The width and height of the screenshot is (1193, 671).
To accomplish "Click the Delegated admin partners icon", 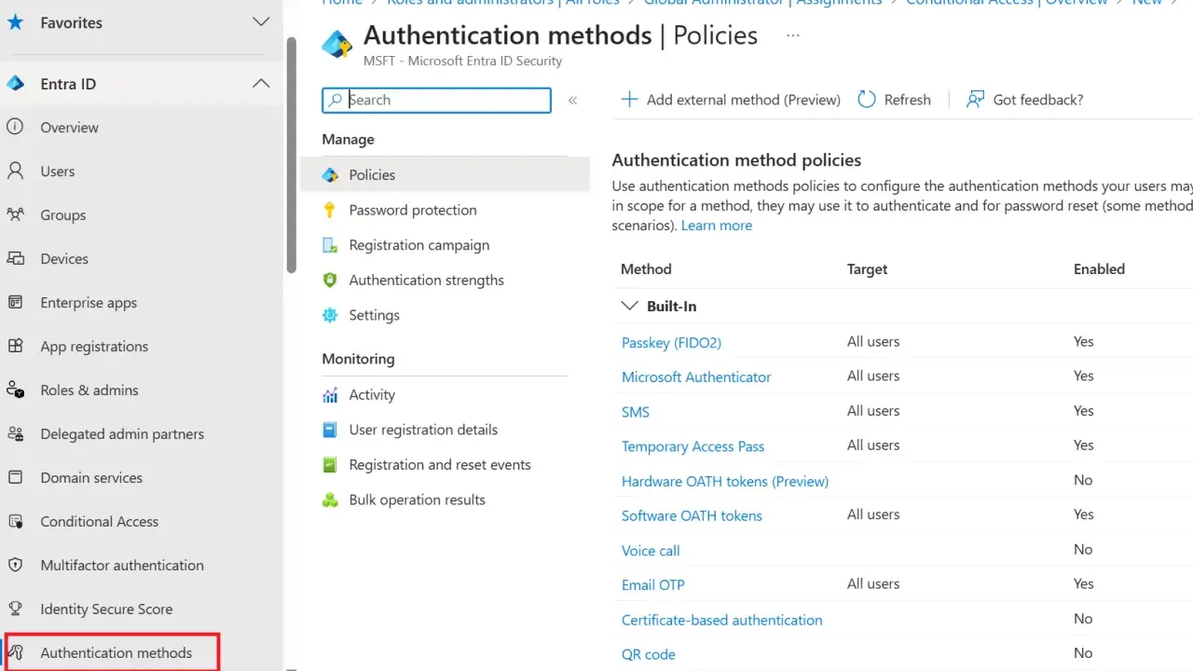I will [x=15, y=433].
